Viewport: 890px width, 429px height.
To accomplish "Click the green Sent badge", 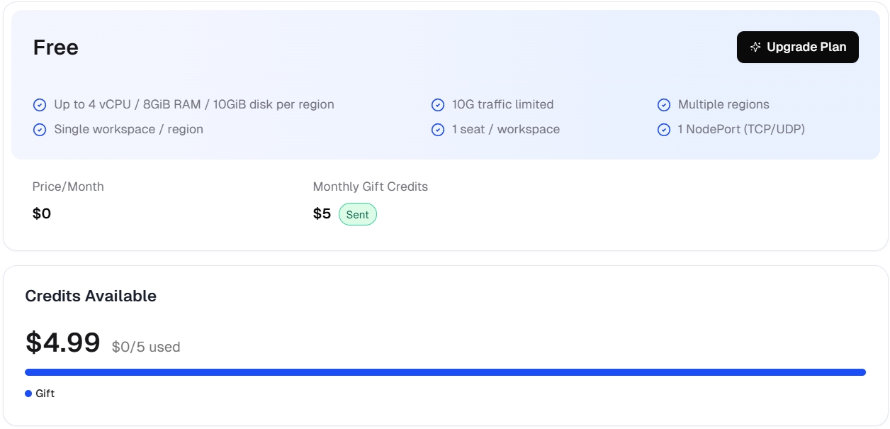I will pyautogui.click(x=357, y=214).
